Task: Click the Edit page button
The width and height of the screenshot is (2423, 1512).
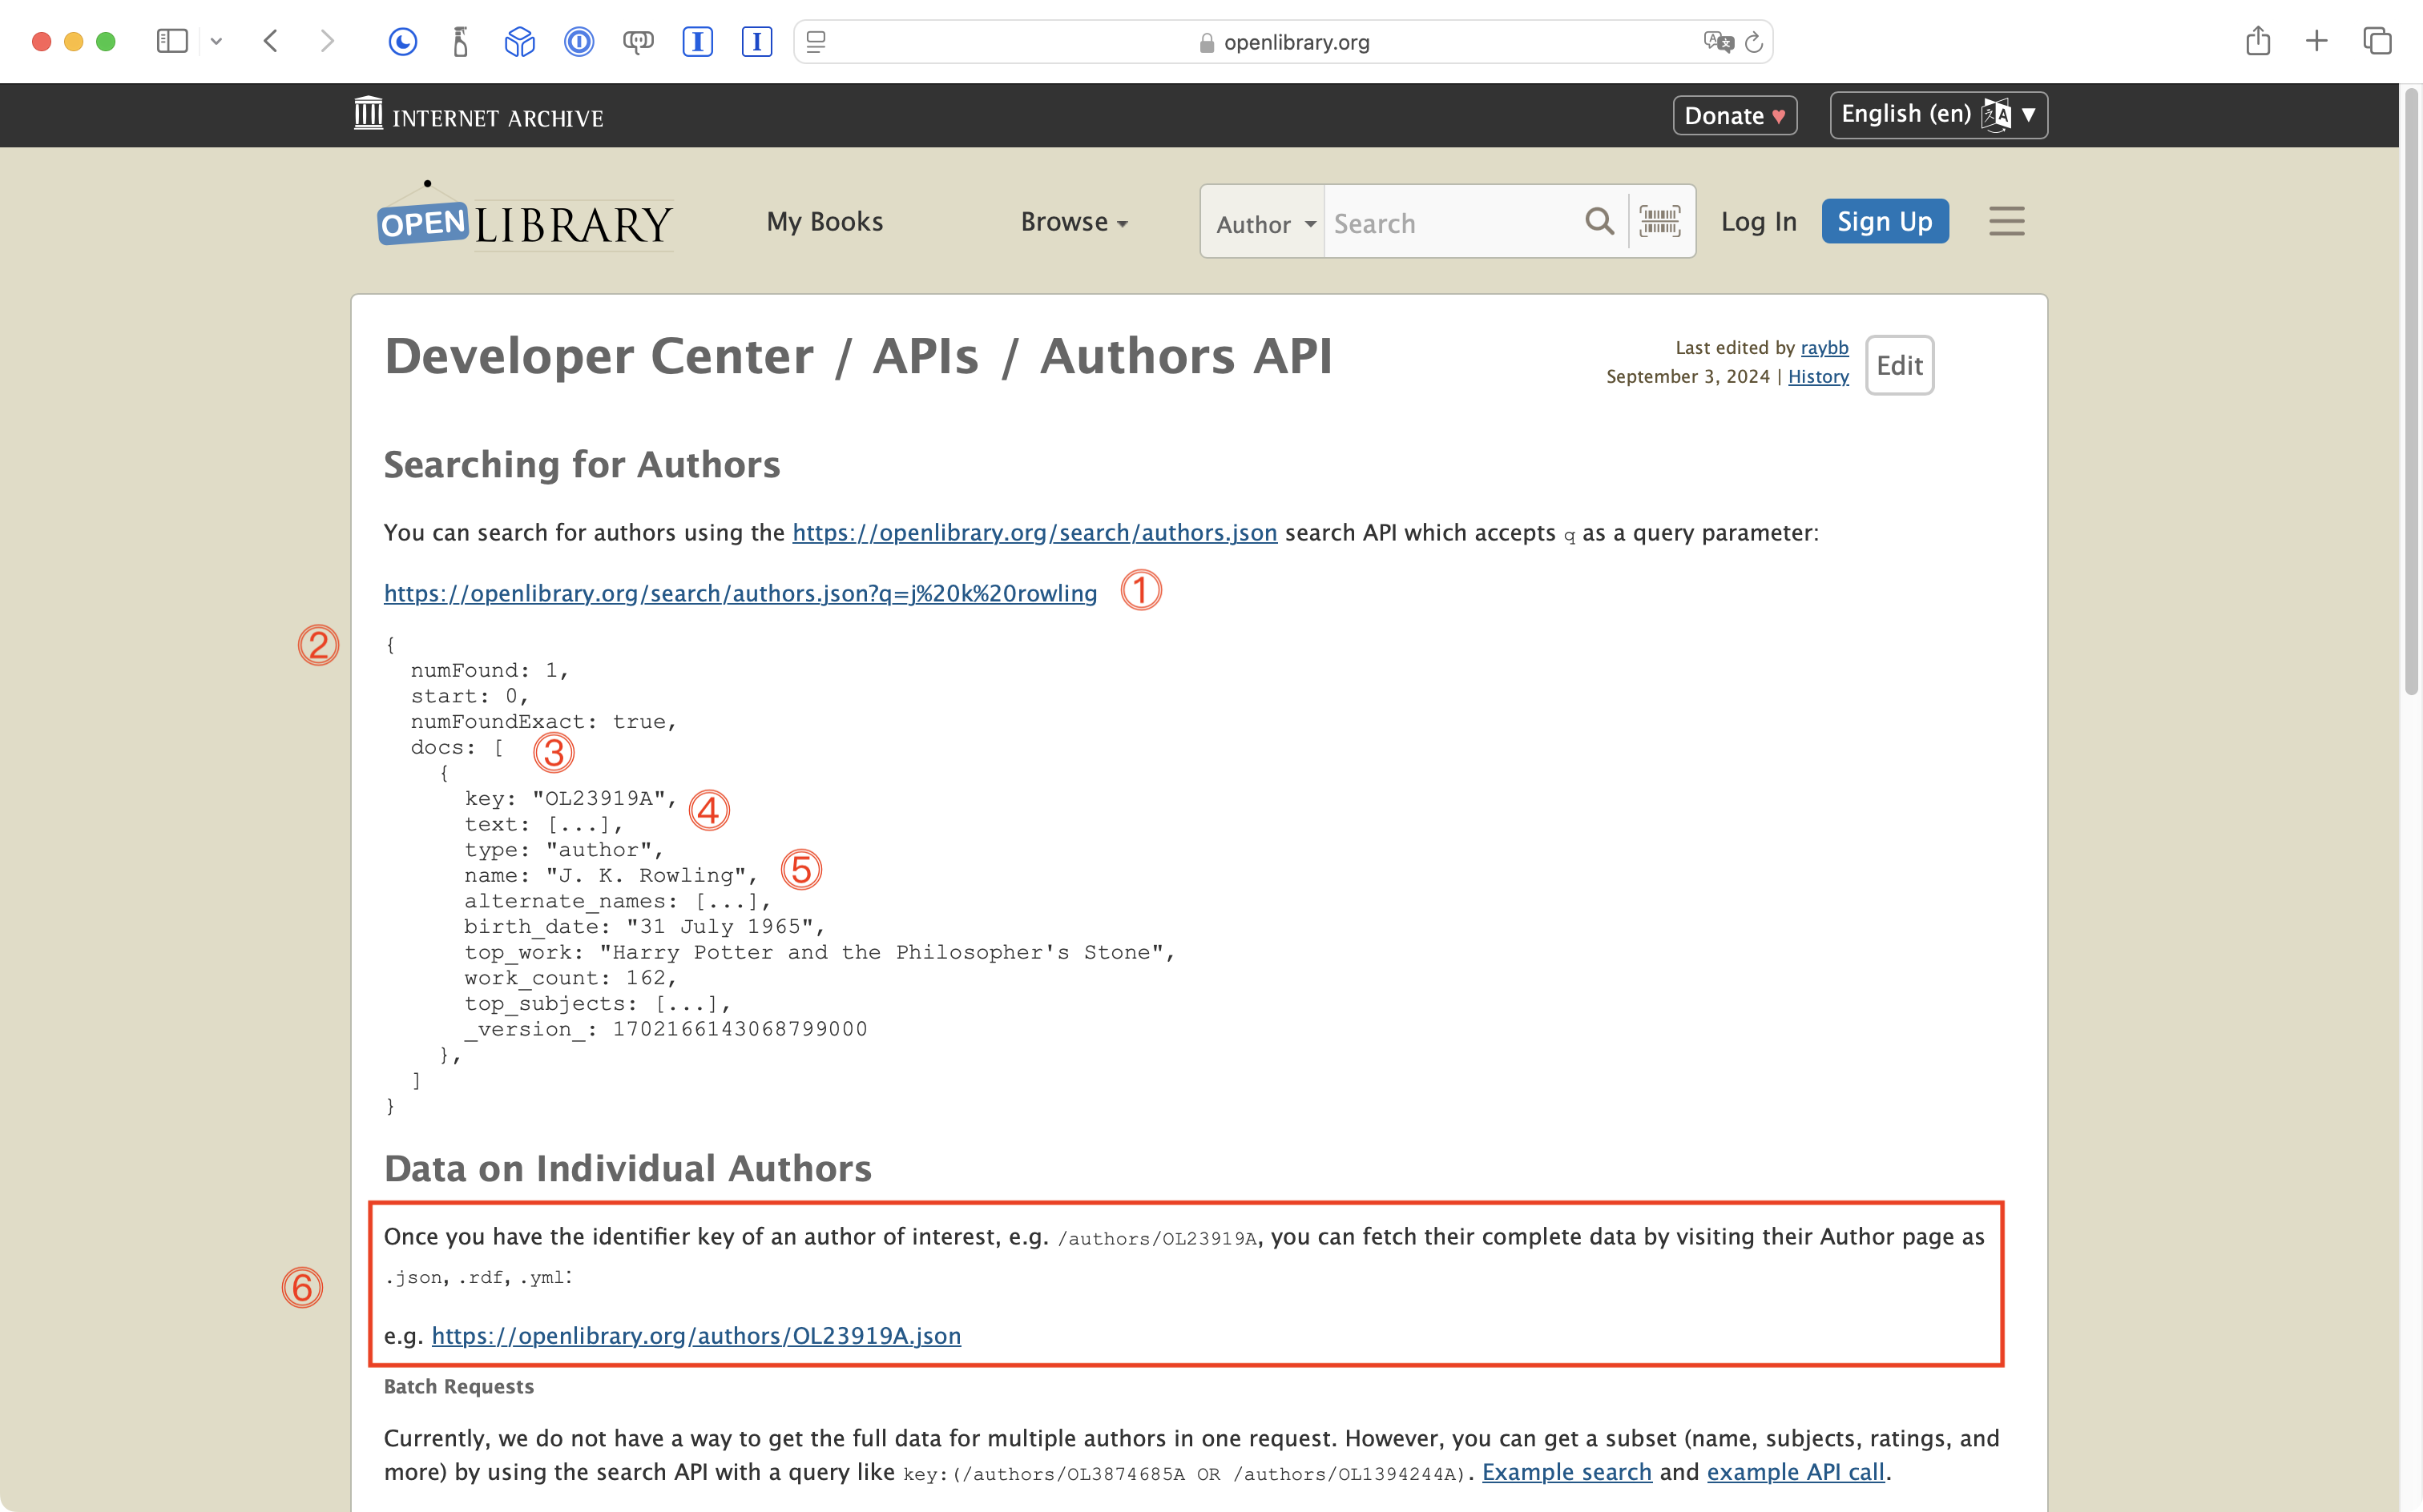Action: pyautogui.click(x=1899, y=365)
